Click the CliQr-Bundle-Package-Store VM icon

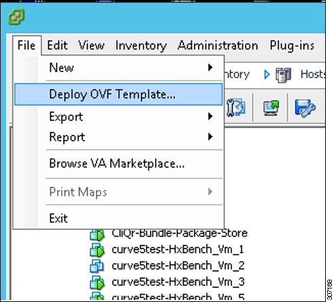[97, 234]
